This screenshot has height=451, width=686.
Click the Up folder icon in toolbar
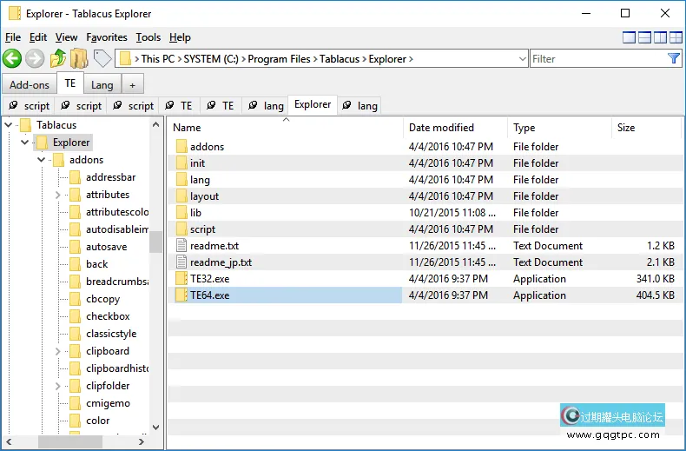(x=57, y=58)
